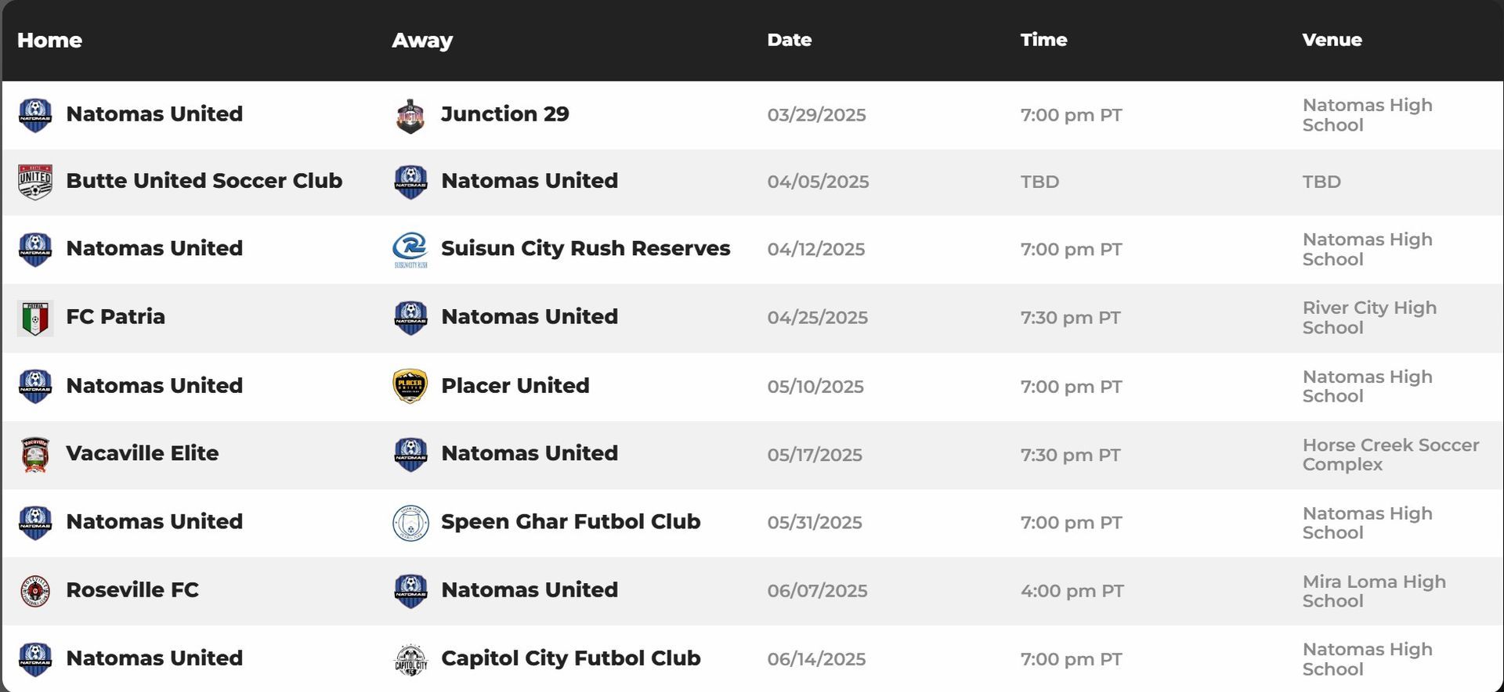The height and width of the screenshot is (692, 1504).
Task: Open the Vacaville Elite team crest
Action: point(35,454)
